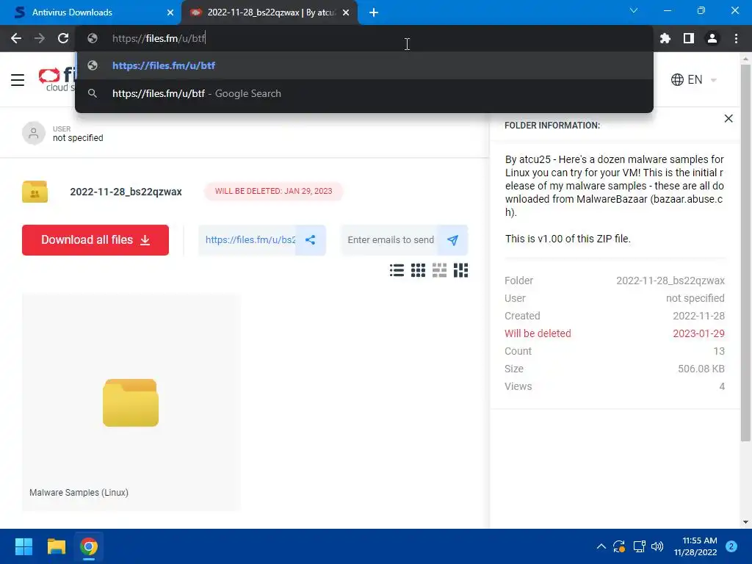
Task: Open the Chrome extensions puzzle icon
Action: pyautogui.click(x=665, y=38)
